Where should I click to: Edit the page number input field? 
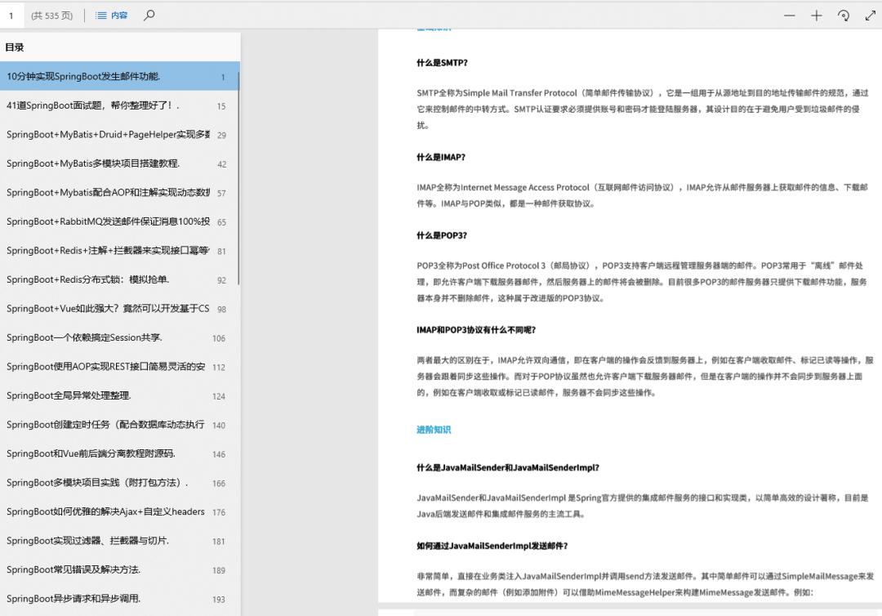click(11, 15)
